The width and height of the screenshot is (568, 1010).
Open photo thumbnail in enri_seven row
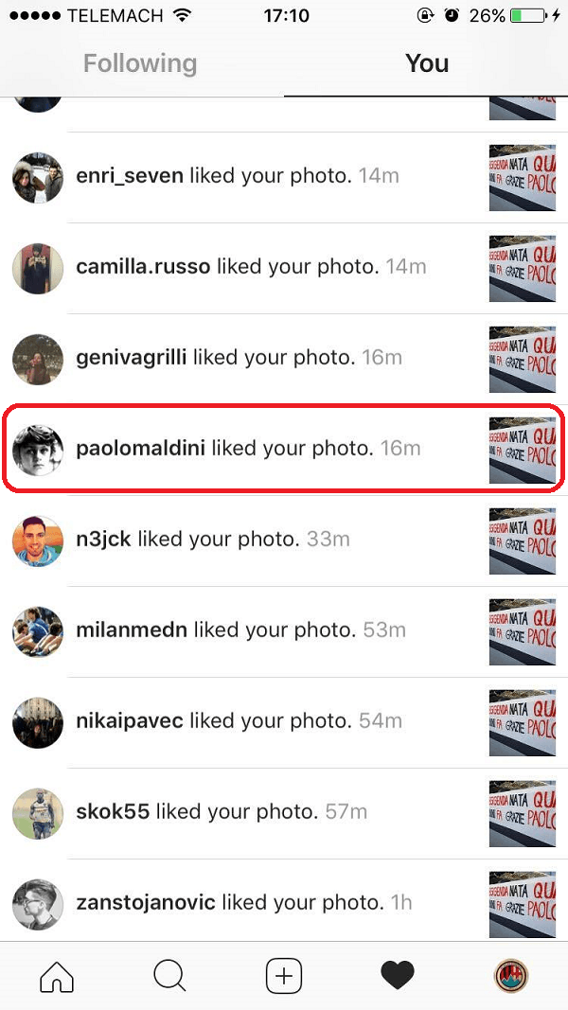point(523,177)
